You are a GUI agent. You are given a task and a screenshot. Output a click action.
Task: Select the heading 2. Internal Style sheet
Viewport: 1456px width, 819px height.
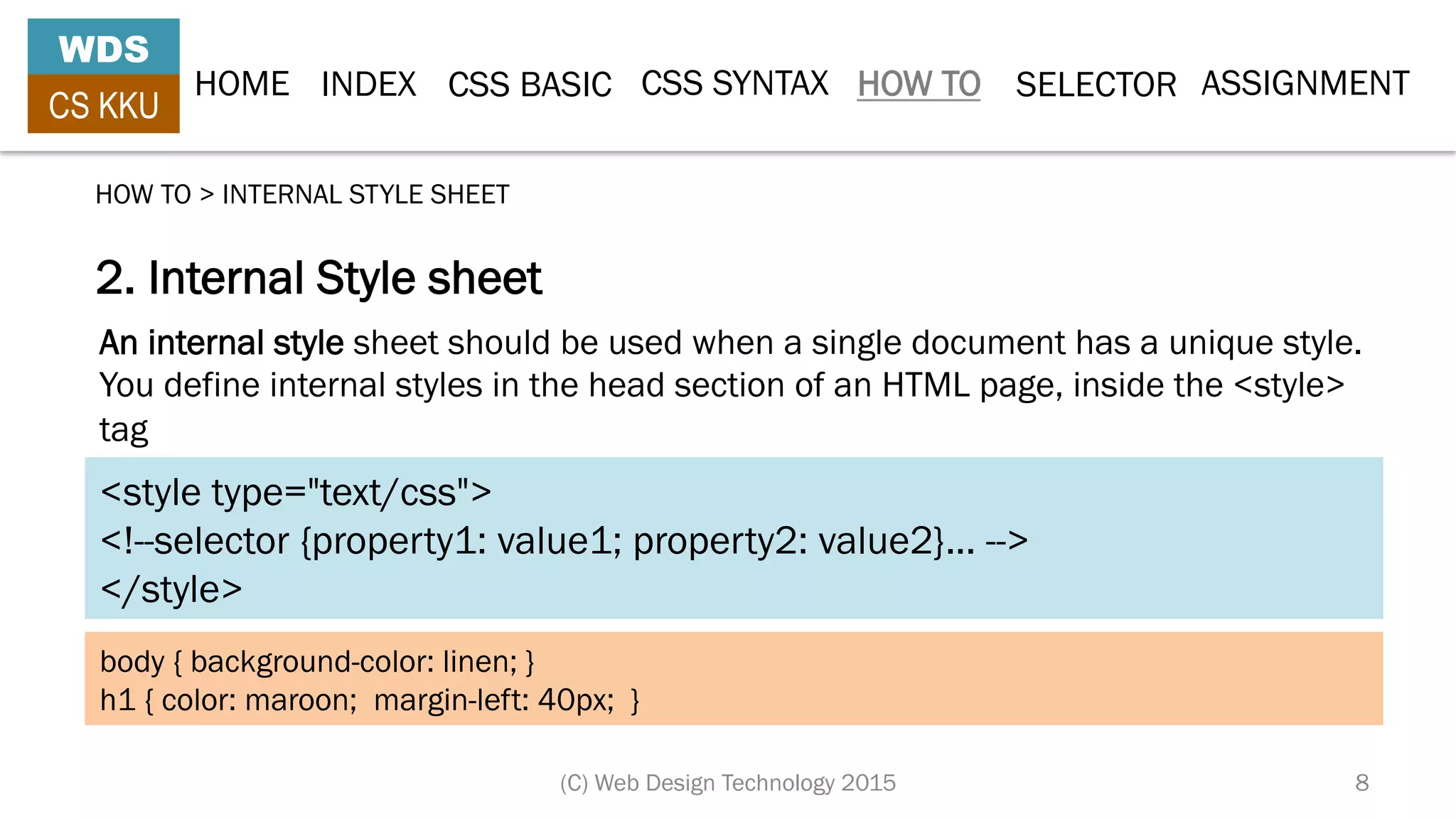pyautogui.click(x=318, y=278)
